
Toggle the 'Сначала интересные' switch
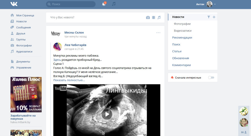tap(211, 77)
